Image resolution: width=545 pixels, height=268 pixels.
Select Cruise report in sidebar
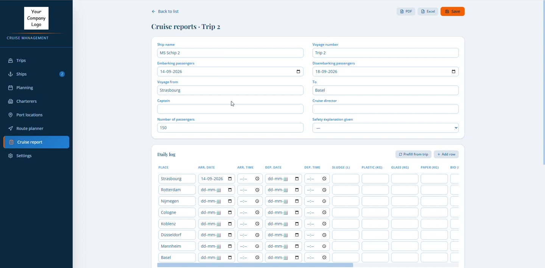click(36, 142)
